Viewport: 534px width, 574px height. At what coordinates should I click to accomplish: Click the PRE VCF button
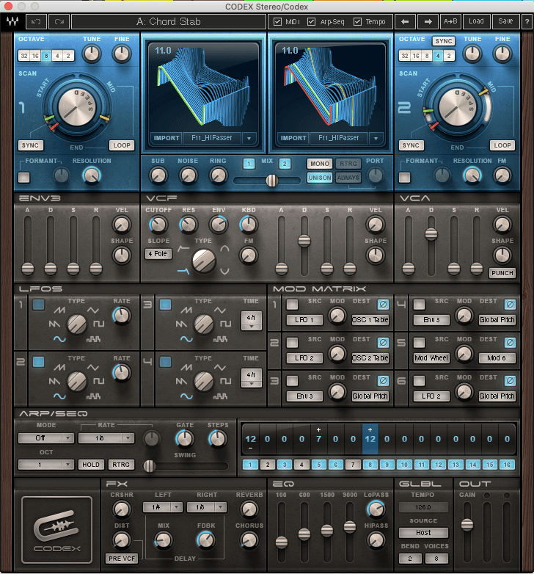[x=122, y=559]
